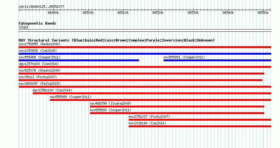The height and width of the screenshot is (148, 280).
Task: Click the 96490k ruler tick label
Action: pos(53,13)
